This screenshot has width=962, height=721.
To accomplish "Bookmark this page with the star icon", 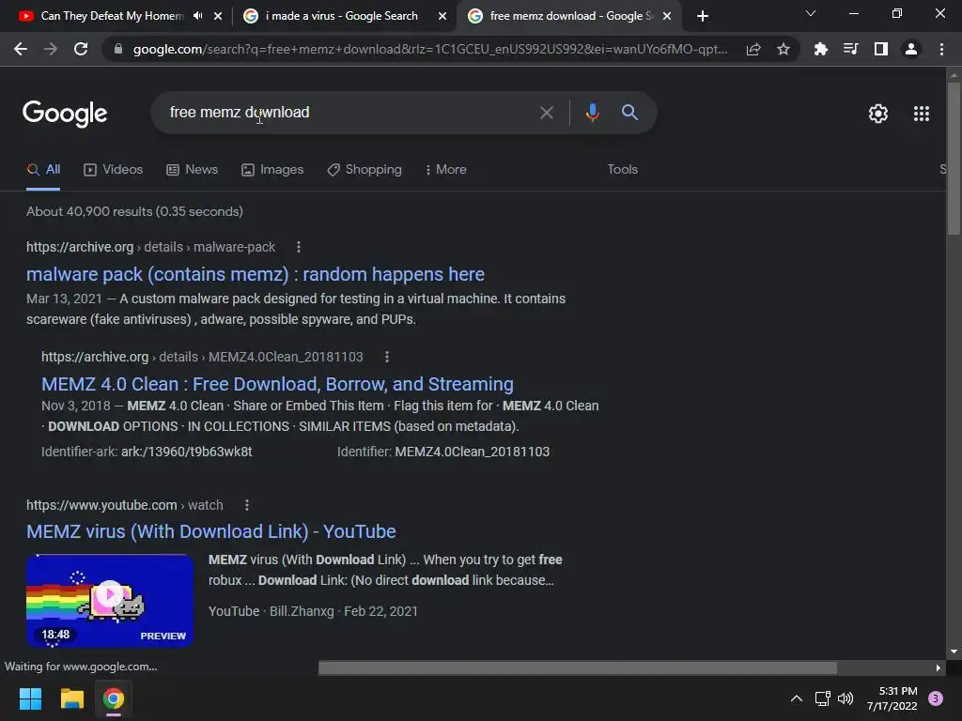I will coord(784,49).
